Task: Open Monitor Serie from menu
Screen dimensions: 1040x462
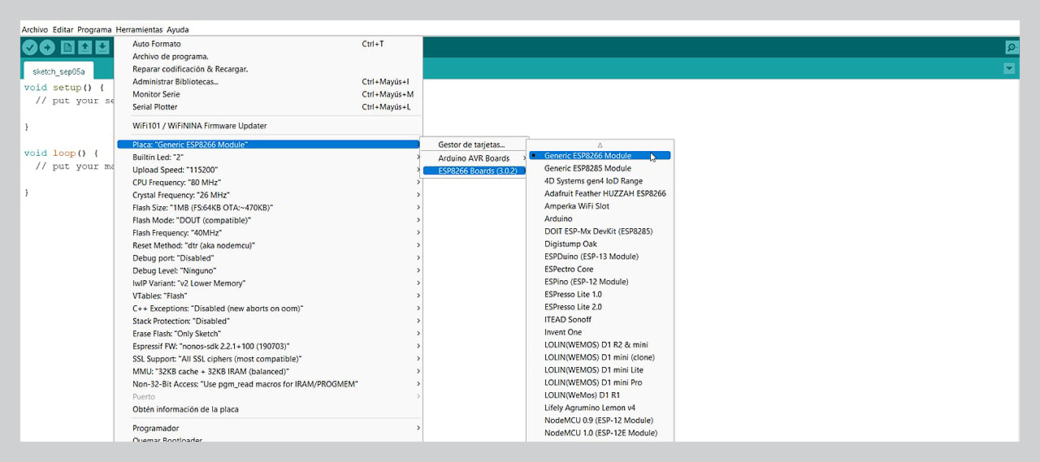Action: coord(268,94)
